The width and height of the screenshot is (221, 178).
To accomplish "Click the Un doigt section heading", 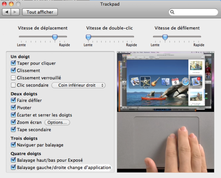I will (20, 57).
